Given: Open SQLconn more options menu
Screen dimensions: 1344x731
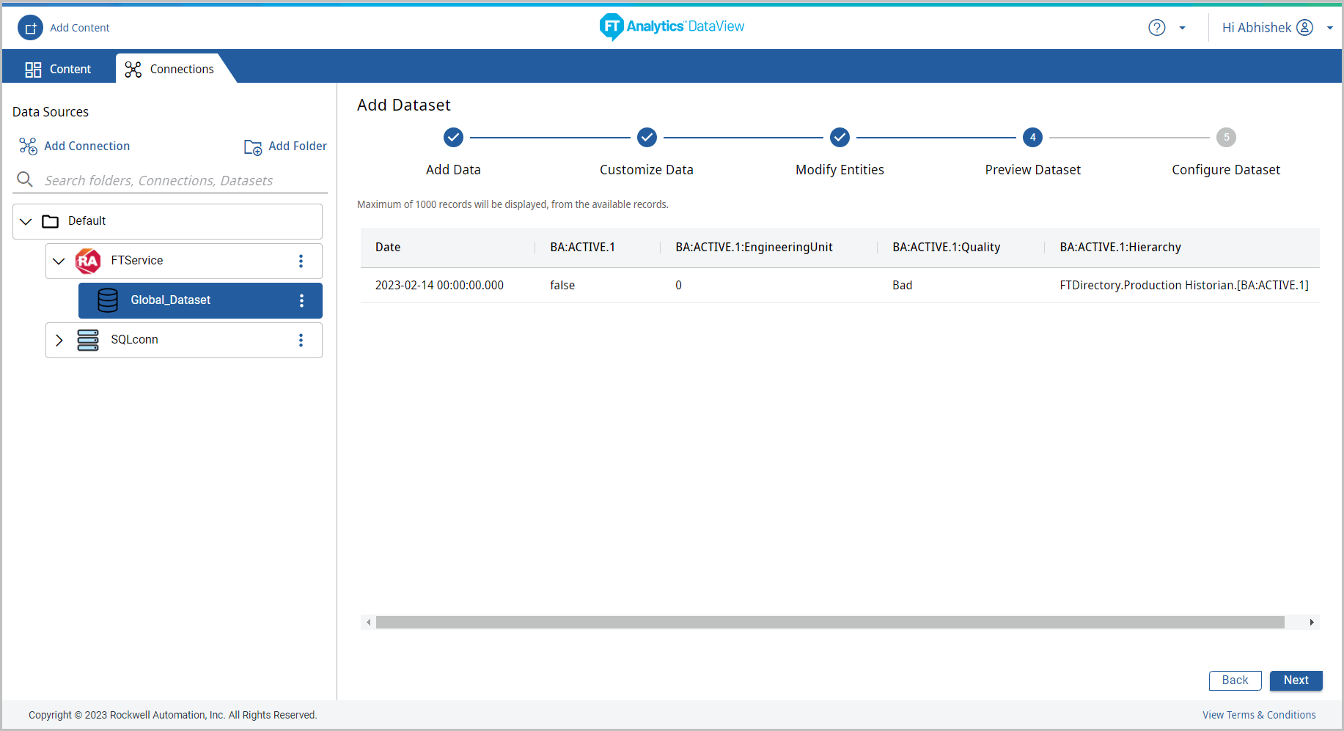Looking at the screenshot, I should [301, 340].
